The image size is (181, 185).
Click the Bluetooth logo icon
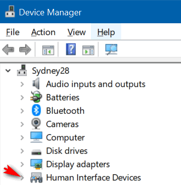36,110
